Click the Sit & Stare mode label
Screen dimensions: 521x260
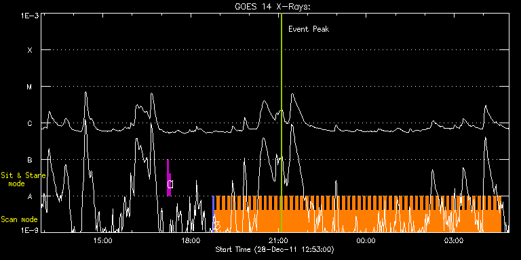tap(23, 179)
